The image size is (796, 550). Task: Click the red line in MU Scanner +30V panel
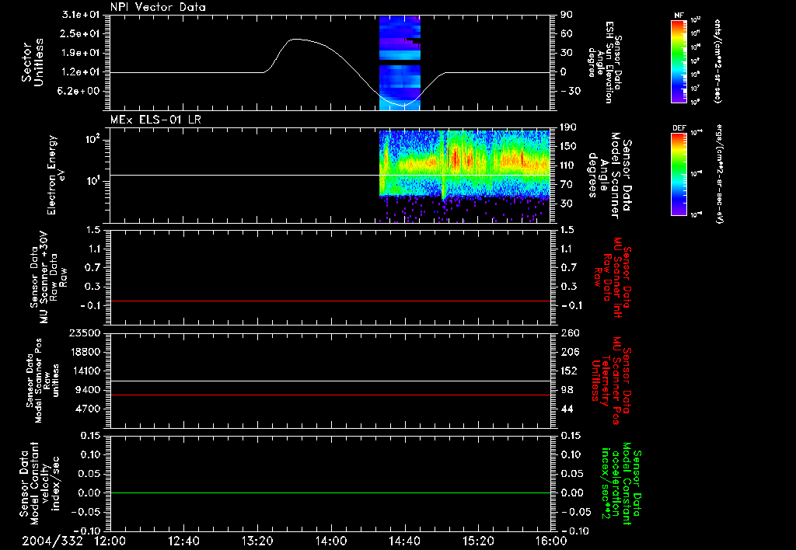pos(330,301)
